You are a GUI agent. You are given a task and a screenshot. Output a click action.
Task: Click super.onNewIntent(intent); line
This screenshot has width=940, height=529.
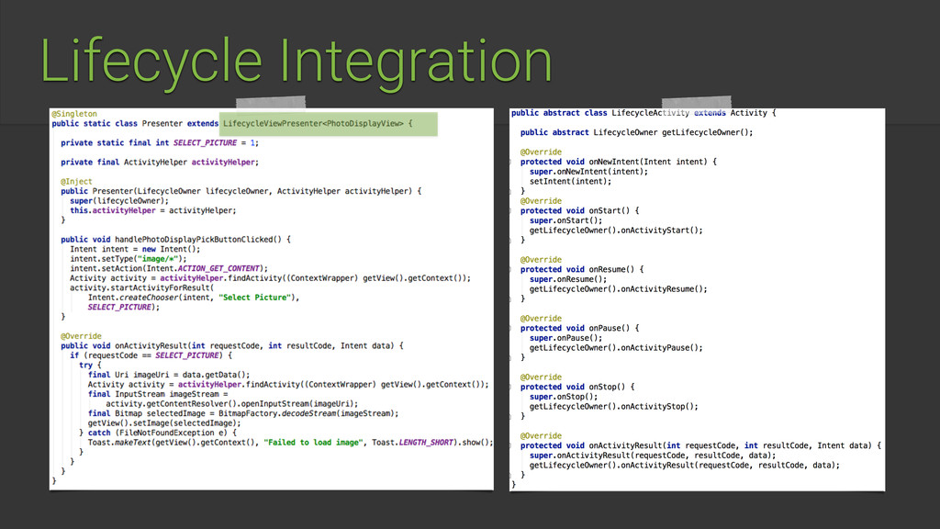(588, 172)
